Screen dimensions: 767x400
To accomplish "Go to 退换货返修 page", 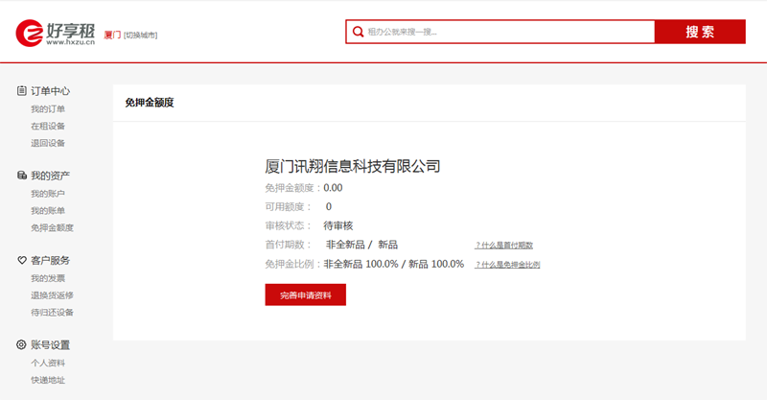I will 53,295.
